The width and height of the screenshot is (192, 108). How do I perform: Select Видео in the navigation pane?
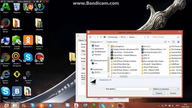[x=96, y=46]
